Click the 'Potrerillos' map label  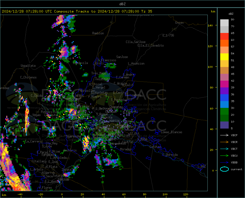[50, 112]
